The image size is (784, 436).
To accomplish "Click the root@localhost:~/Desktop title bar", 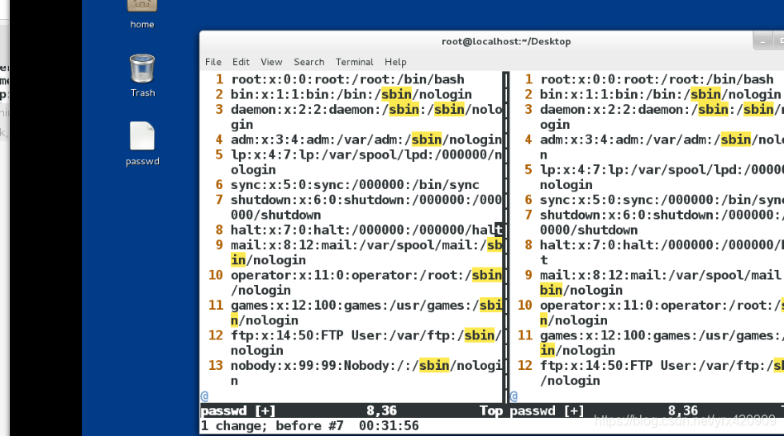I will pos(506,41).
